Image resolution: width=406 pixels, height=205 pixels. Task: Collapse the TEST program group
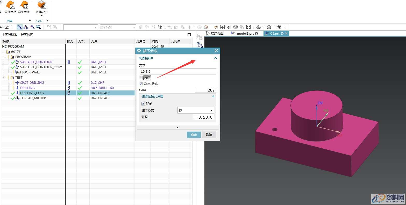[x=4, y=78]
